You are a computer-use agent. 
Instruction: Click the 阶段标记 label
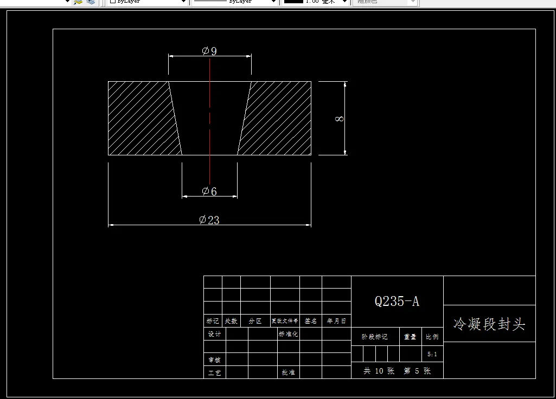pyautogui.click(x=375, y=337)
